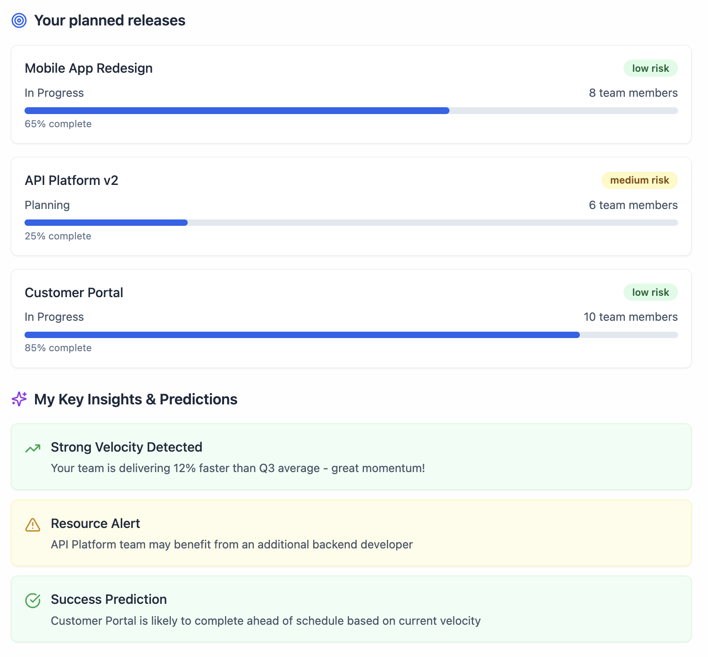
Task: Click the 6 team members label
Action: tap(633, 205)
